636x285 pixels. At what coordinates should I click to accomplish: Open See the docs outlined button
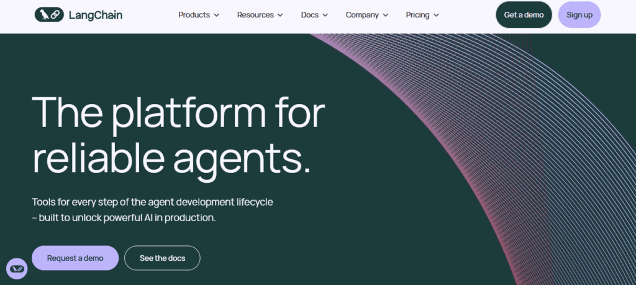[162, 258]
